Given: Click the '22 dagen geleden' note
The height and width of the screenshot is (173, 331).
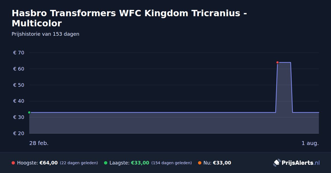Looking at the screenshot, I should 79,163.
